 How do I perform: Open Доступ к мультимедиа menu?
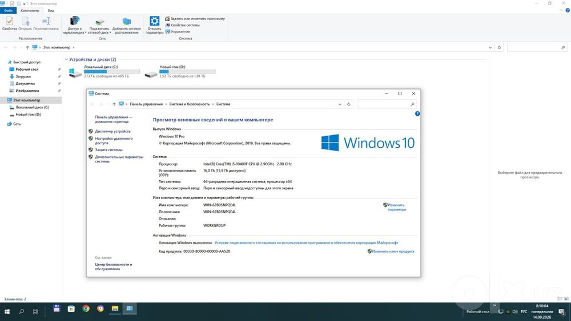coord(75,26)
